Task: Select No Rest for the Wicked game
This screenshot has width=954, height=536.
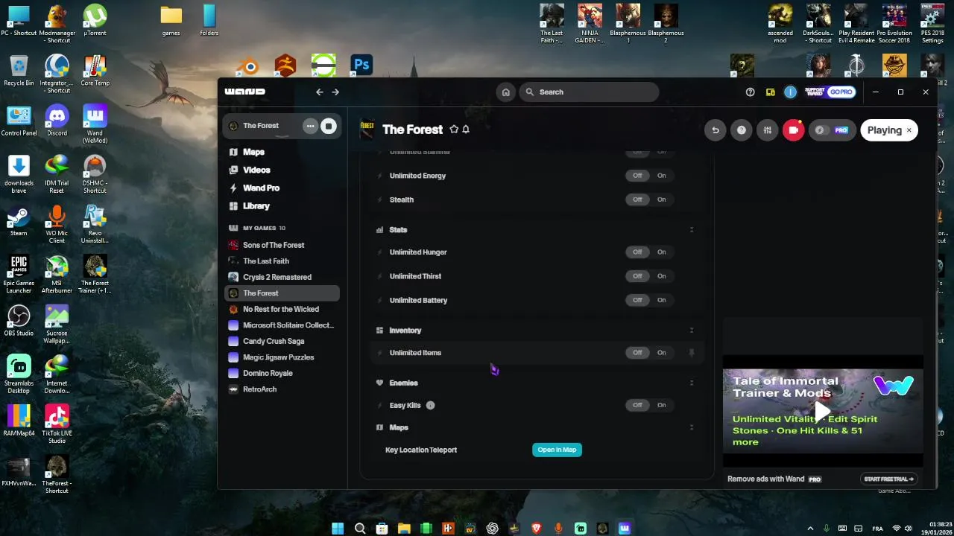Action: pyautogui.click(x=282, y=309)
